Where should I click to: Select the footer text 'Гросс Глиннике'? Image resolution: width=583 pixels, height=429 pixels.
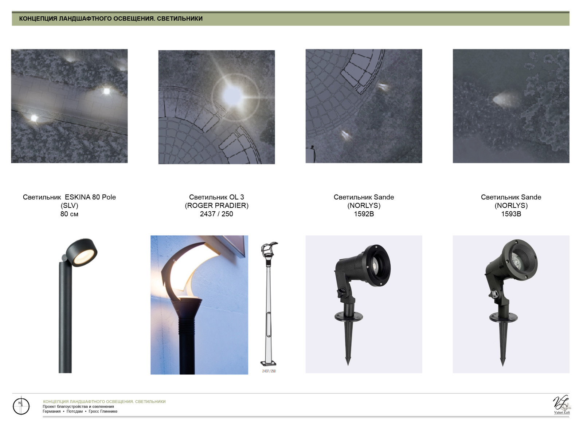click(103, 411)
